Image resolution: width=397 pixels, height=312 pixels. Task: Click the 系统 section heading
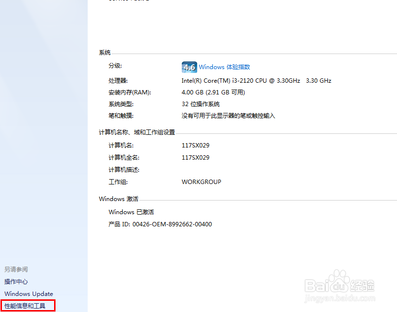(x=105, y=53)
